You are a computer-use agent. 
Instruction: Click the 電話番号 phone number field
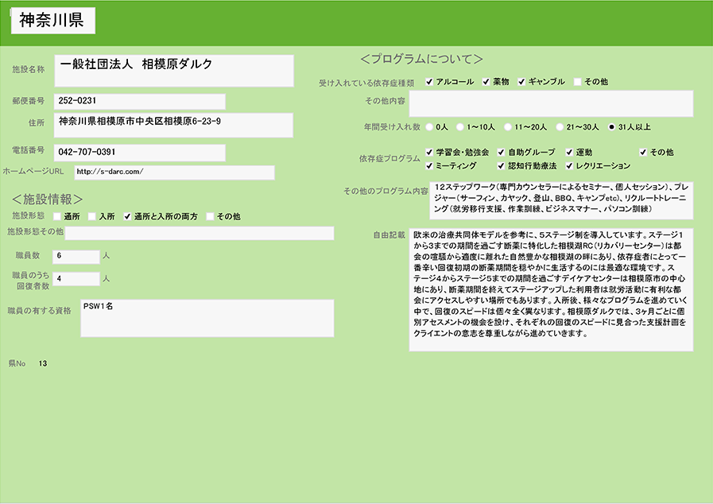click(139, 152)
